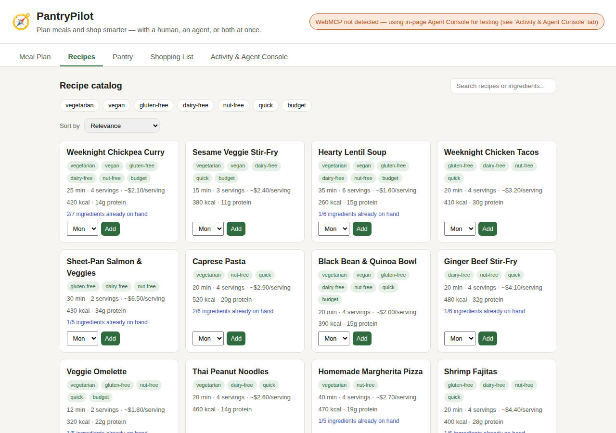
Task: Click the Recipe catalog heading
Action: 91,86
